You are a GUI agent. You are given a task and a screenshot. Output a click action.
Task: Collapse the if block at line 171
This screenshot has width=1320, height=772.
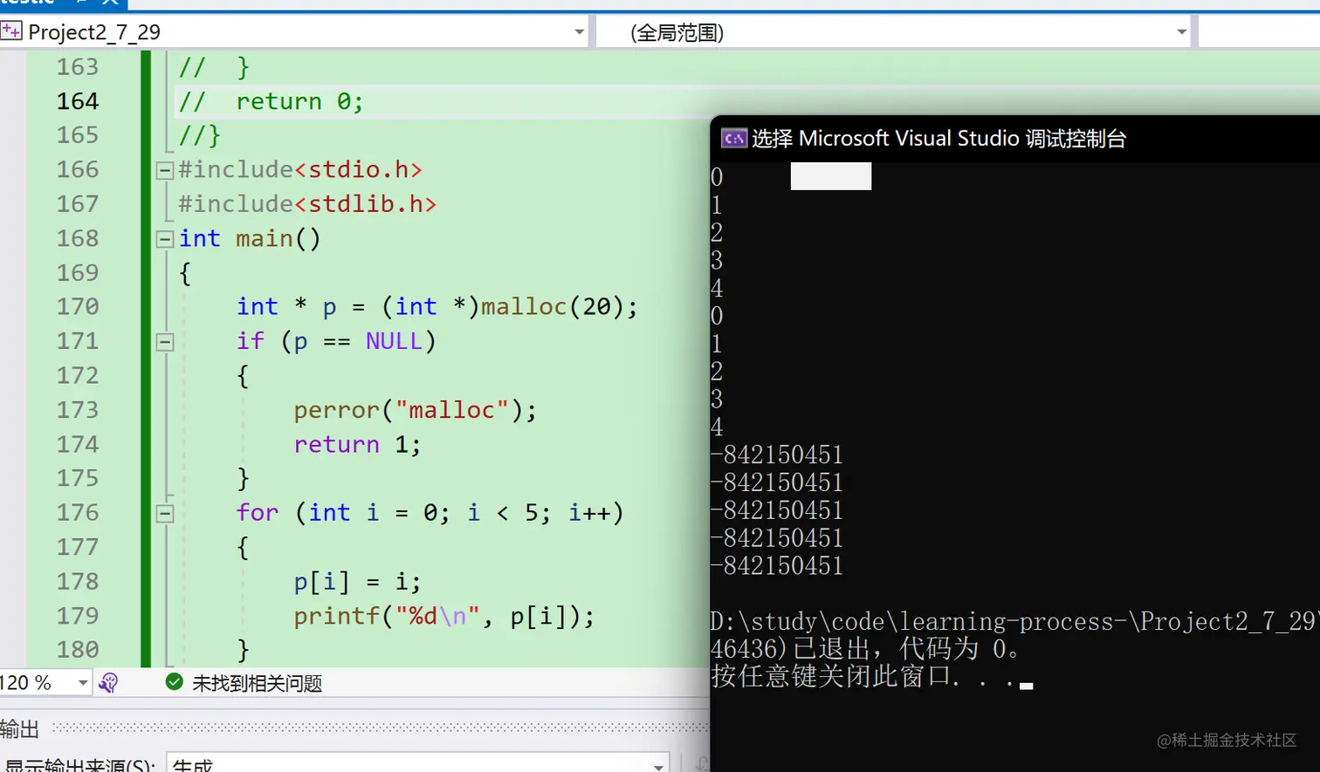pyautogui.click(x=164, y=342)
